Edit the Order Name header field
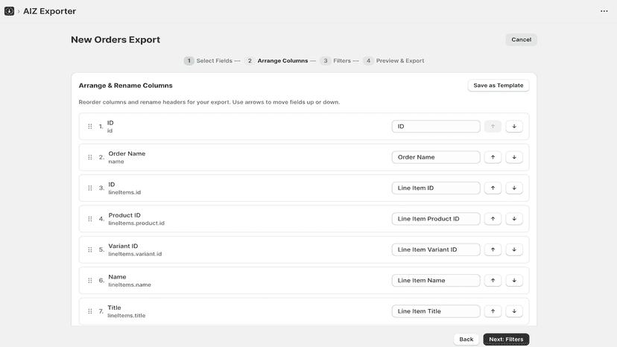The image size is (617, 347). 436,157
